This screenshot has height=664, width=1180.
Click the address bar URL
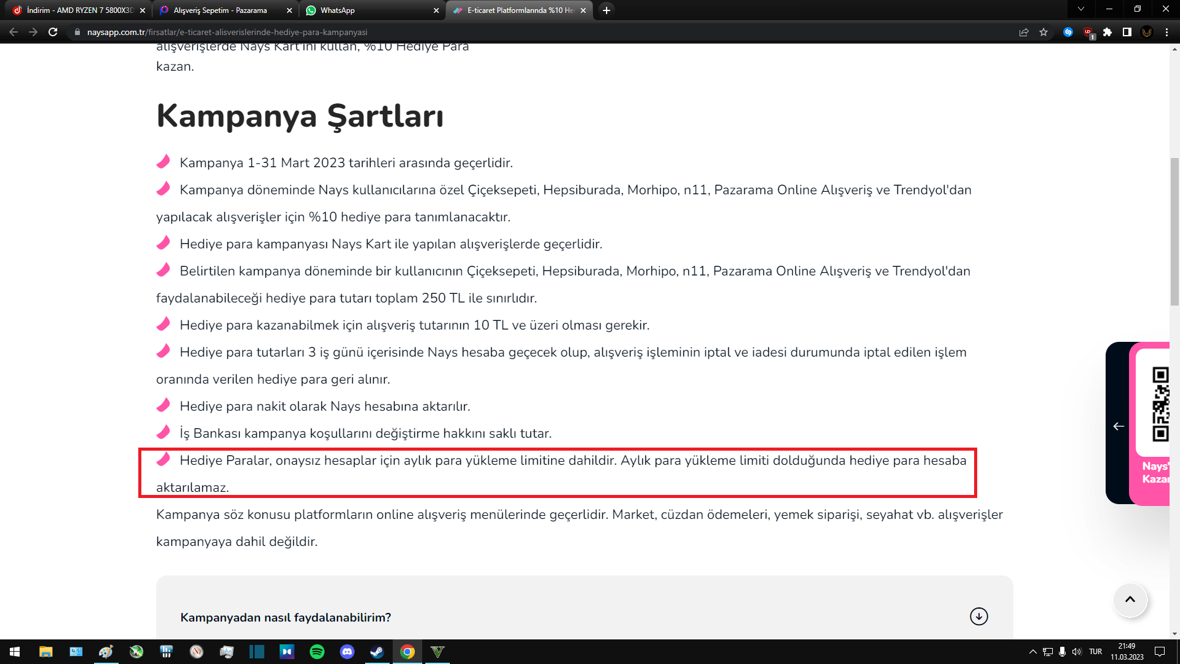pos(227,32)
